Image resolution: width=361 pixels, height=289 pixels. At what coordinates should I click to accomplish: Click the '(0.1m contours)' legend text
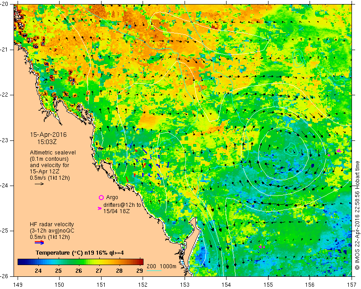point(49,159)
